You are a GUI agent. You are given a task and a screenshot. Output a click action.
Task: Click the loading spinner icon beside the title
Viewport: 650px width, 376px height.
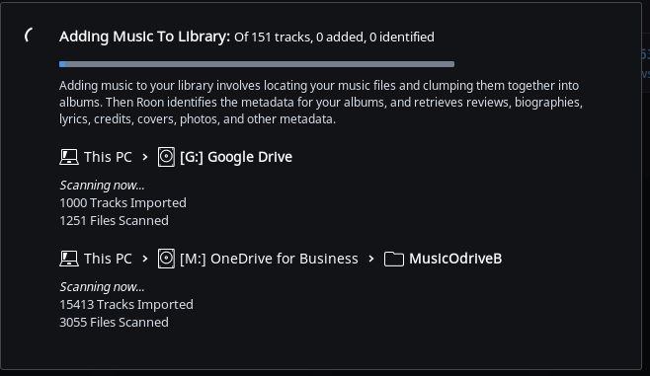click(29, 36)
